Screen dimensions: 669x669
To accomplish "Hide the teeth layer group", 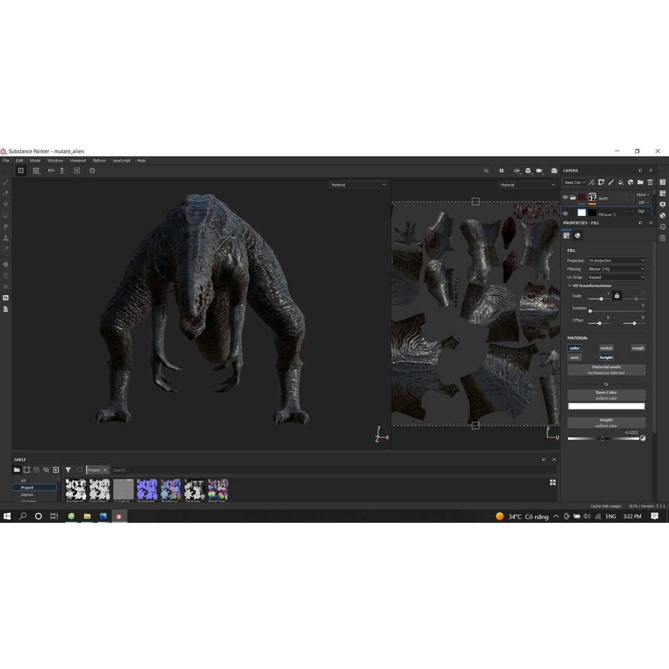I will click(x=566, y=197).
